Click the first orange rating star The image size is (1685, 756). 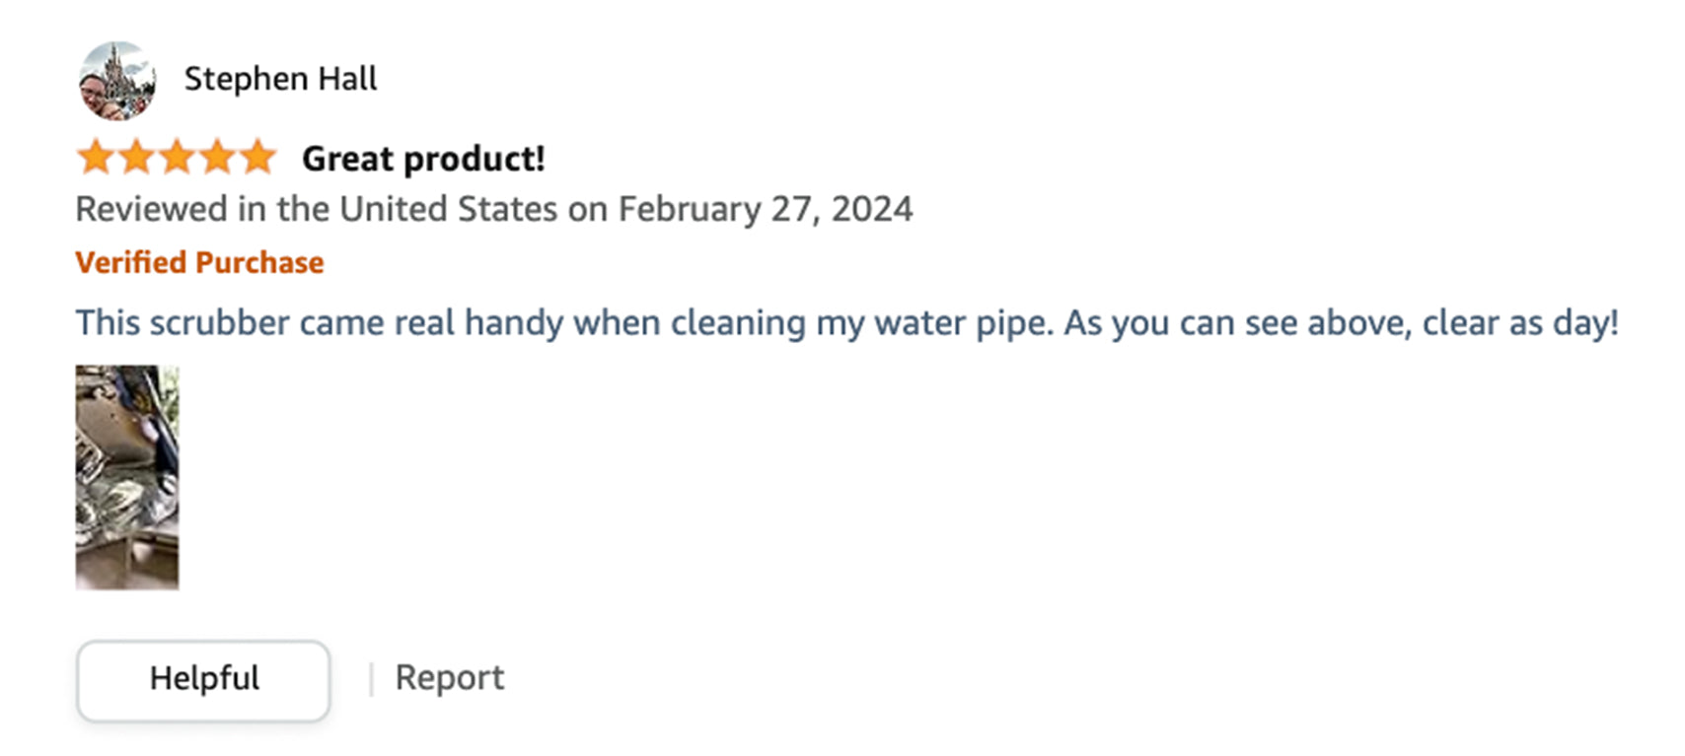96,158
